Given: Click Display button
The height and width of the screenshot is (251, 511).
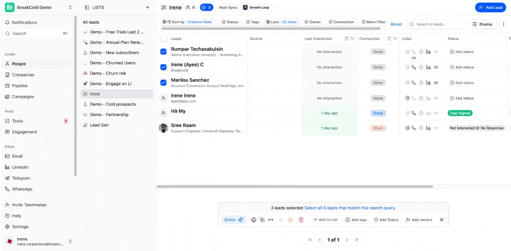Looking at the screenshot, I should click(483, 24).
